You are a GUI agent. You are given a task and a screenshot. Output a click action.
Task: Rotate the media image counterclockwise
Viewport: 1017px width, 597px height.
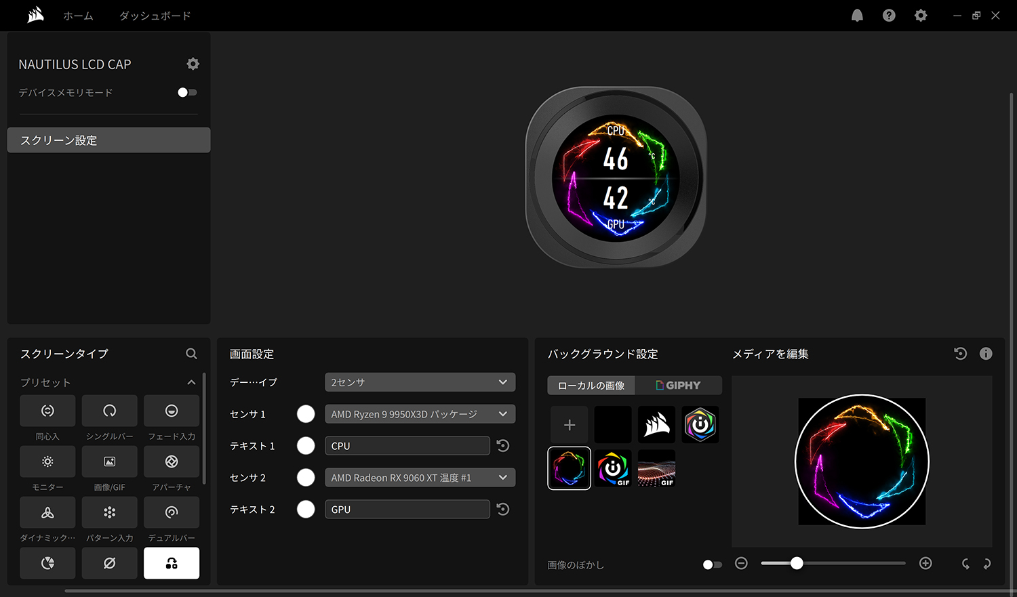[x=965, y=564]
